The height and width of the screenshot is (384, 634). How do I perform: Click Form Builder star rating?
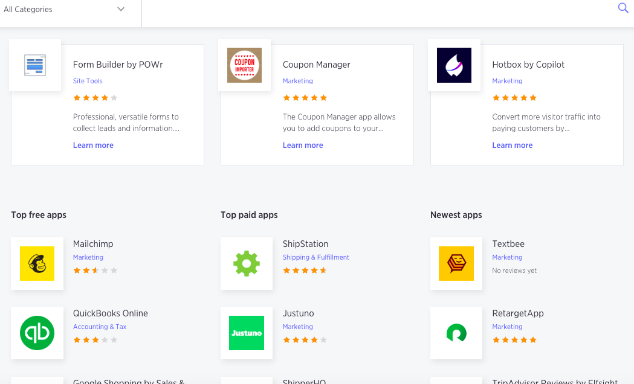pyautogui.click(x=95, y=98)
